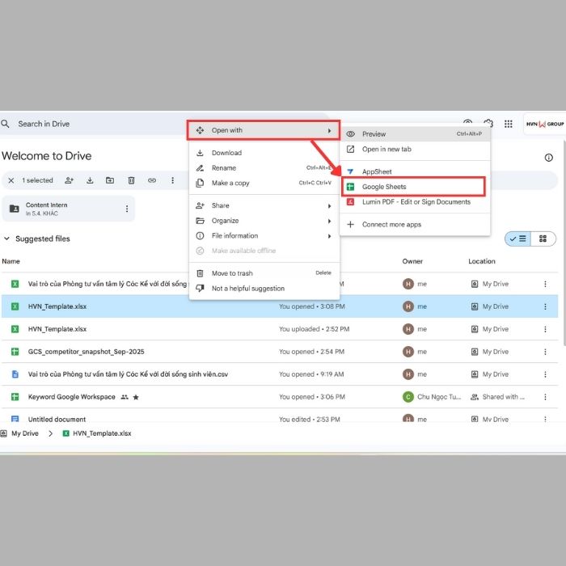Open file with AppSheet

tap(414, 171)
